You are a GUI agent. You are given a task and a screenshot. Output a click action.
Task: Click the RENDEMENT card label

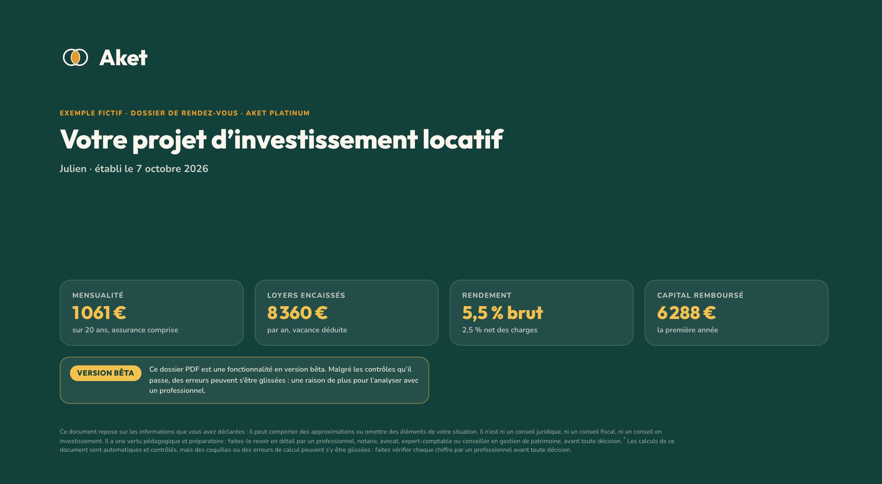tap(487, 295)
